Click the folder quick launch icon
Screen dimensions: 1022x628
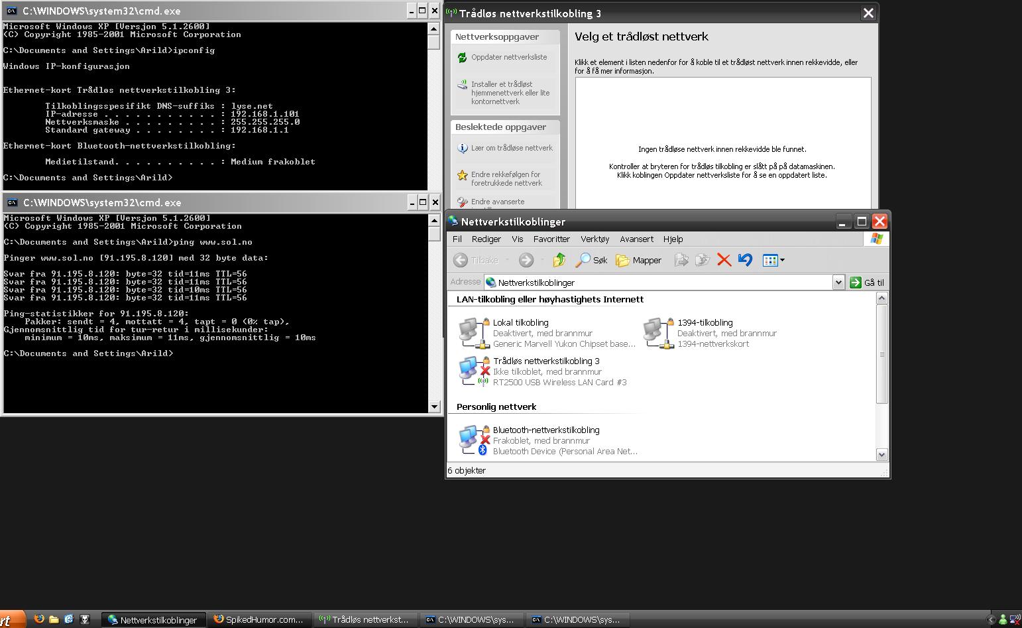point(54,619)
